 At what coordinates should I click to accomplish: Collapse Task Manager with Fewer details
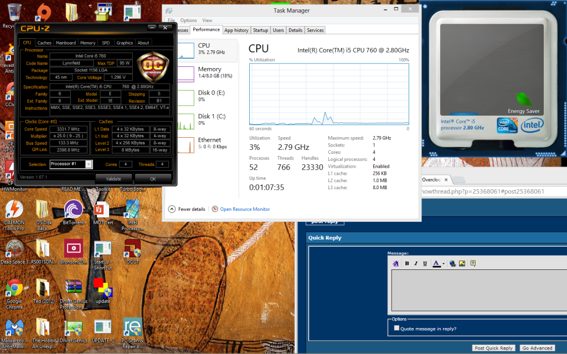[187, 209]
